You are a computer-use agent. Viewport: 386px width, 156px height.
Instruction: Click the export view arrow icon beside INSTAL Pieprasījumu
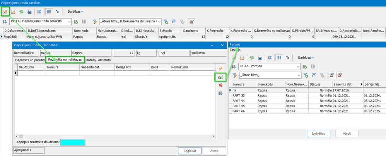5,22
